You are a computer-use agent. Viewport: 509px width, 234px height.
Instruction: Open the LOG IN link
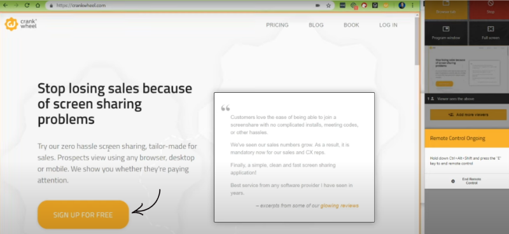click(388, 25)
